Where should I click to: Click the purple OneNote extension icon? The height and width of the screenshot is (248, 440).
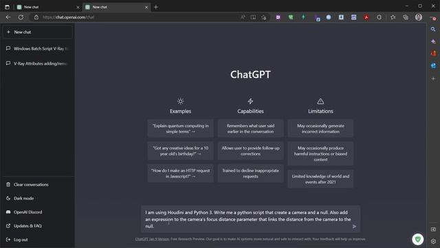pos(278,17)
